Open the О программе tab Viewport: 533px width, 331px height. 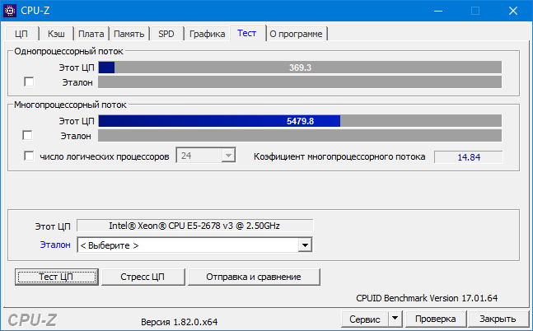297,34
